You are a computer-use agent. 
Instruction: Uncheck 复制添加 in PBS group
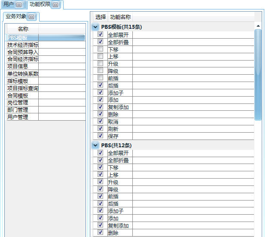click(100, 225)
